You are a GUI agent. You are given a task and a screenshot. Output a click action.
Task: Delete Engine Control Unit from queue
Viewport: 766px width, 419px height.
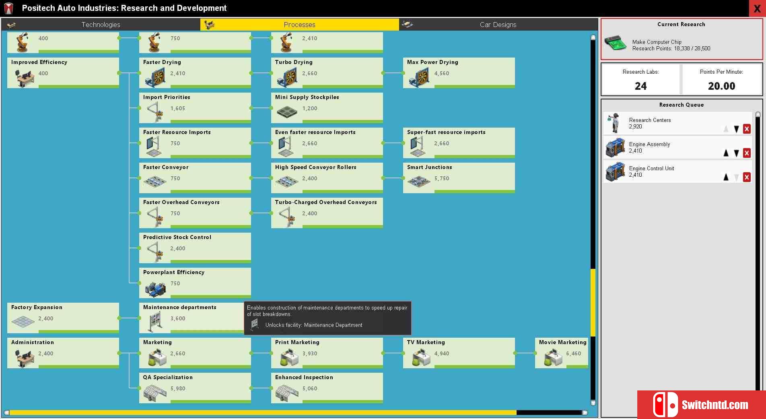pos(747,178)
